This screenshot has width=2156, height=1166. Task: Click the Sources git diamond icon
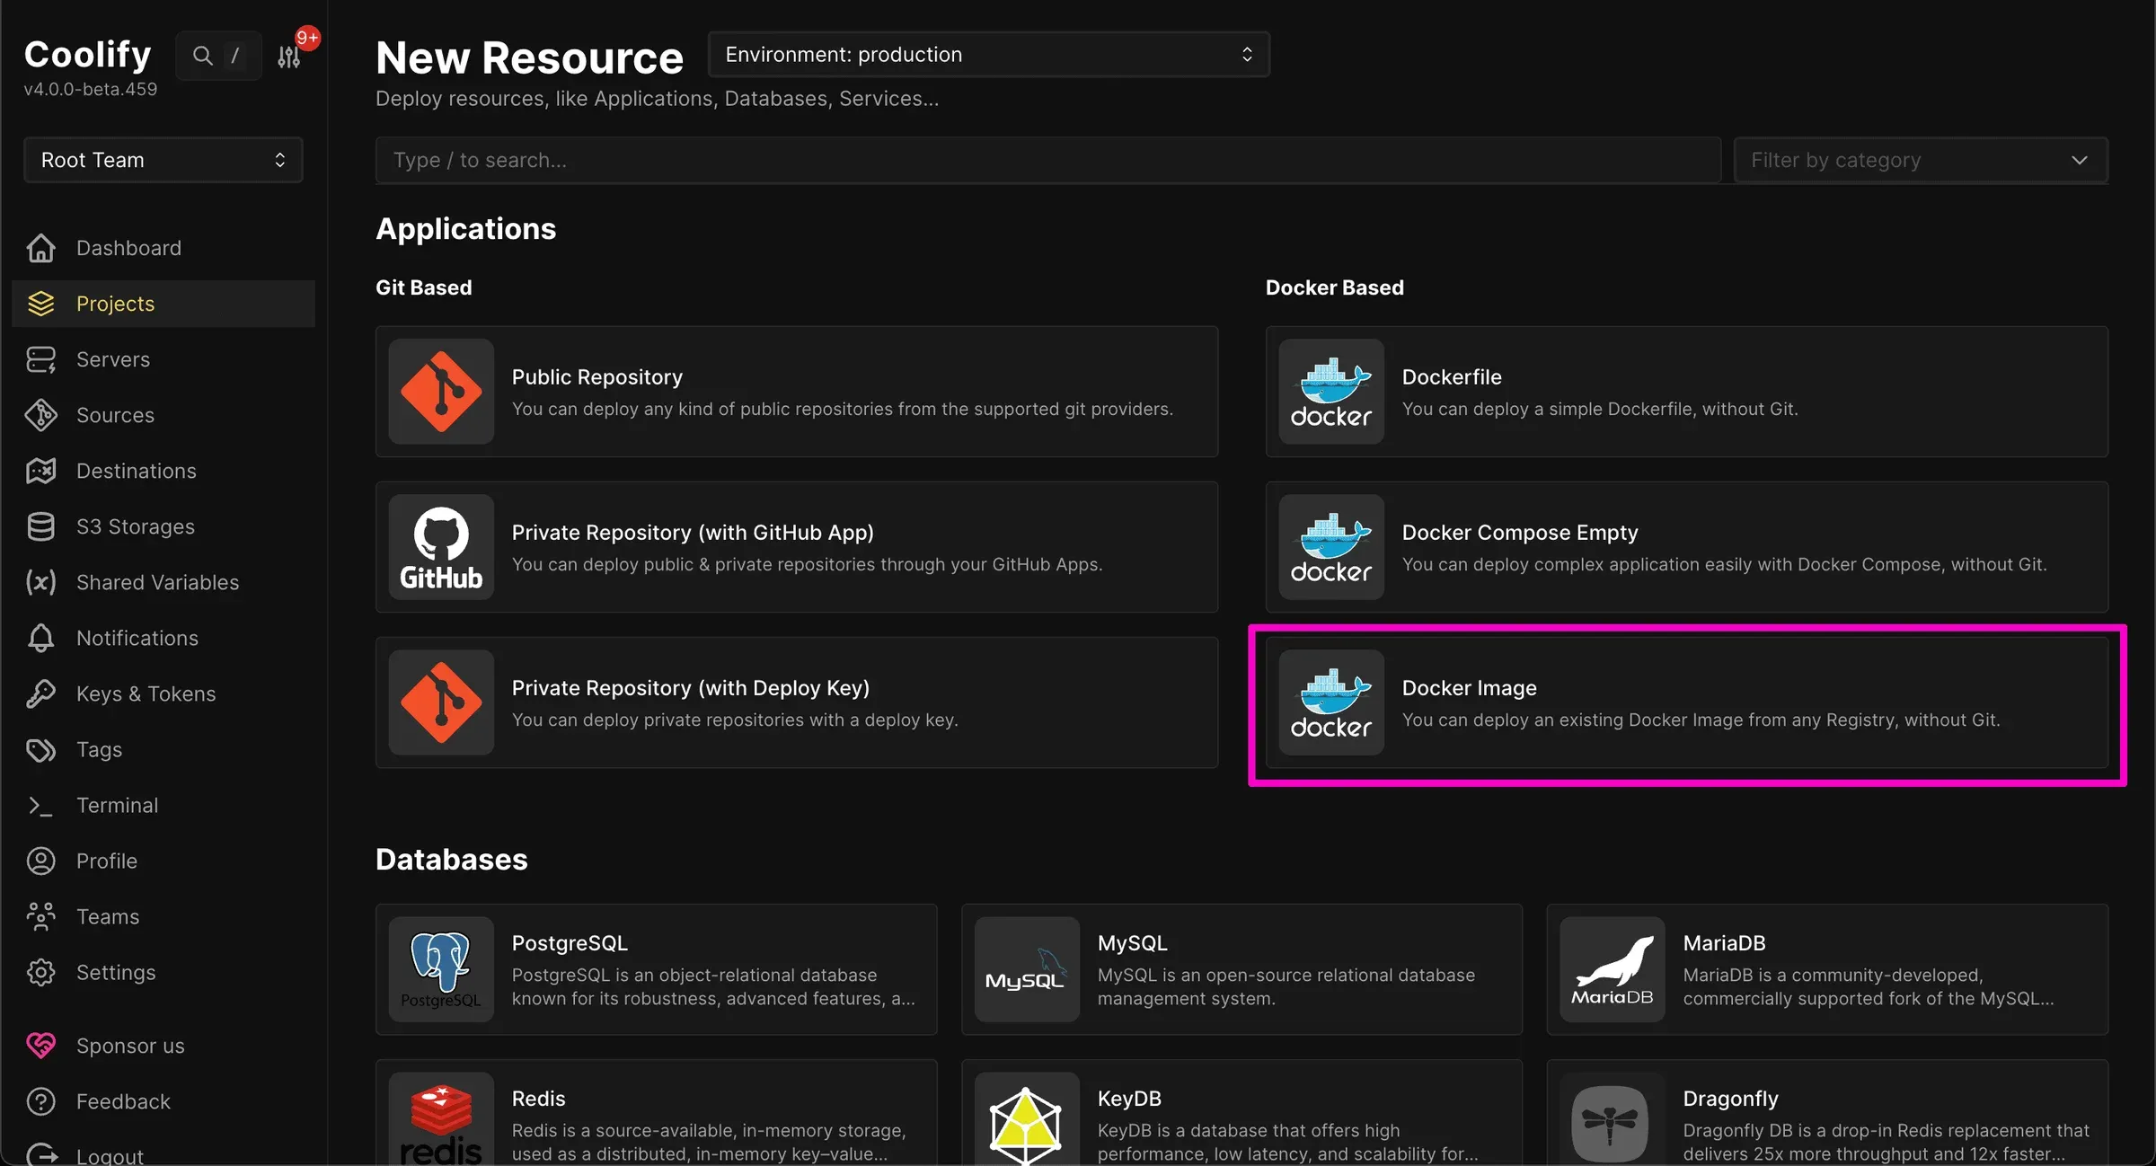pyautogui.click(x=41, y=415)
